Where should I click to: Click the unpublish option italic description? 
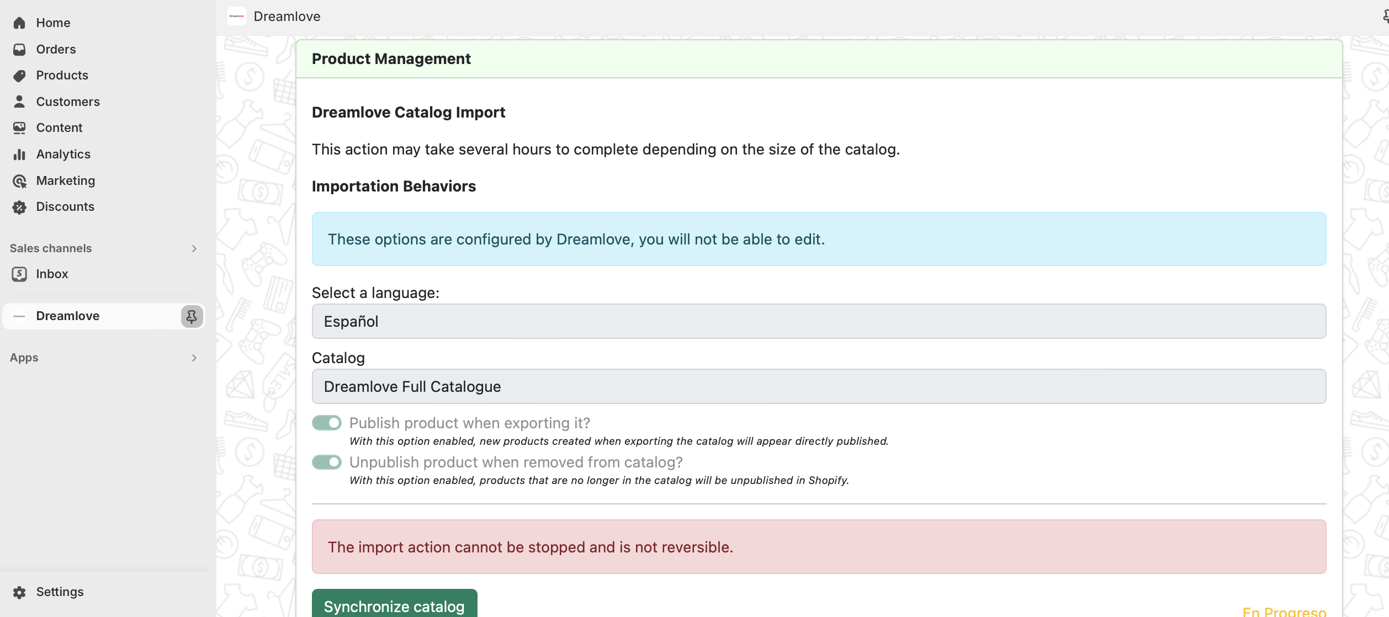599,480
